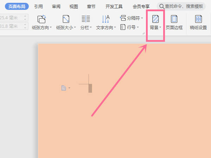Click the 文字方向 text direction icon
Image resolution: width=211 pixels, height=158 pixels.
(x=106, y=19)
